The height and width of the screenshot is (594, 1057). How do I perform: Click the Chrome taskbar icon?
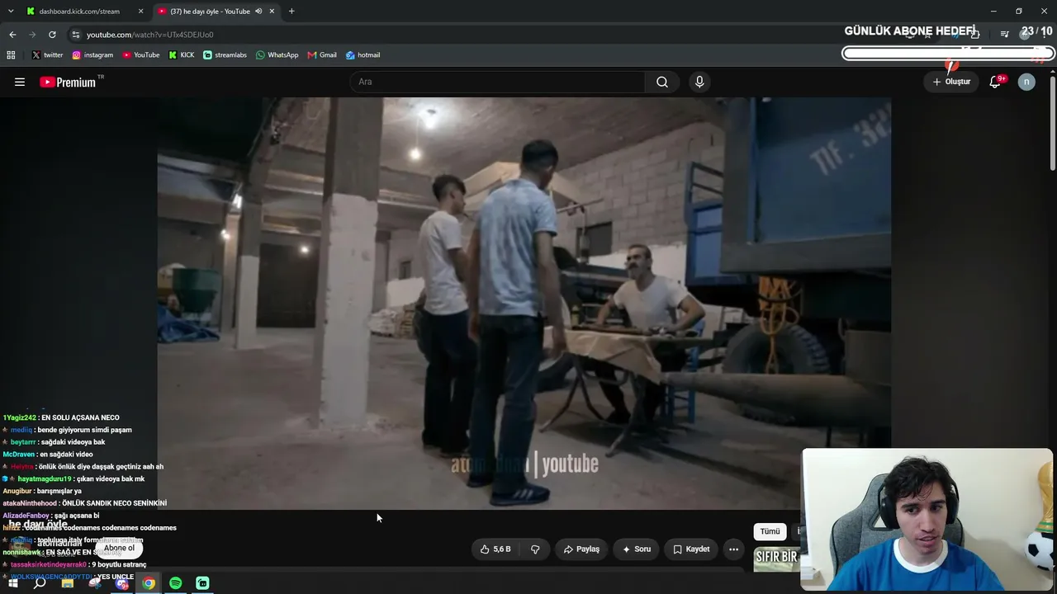(149, 583)
